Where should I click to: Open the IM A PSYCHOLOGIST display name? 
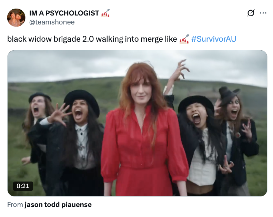coord(64,13)
